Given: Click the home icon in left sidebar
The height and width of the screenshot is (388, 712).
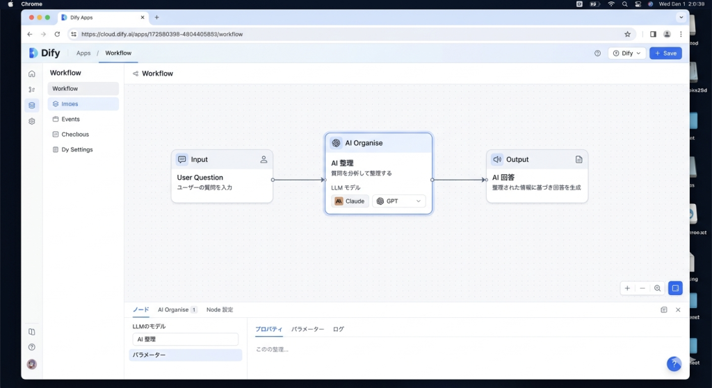Looking at the screenshot, I should 31,74.
